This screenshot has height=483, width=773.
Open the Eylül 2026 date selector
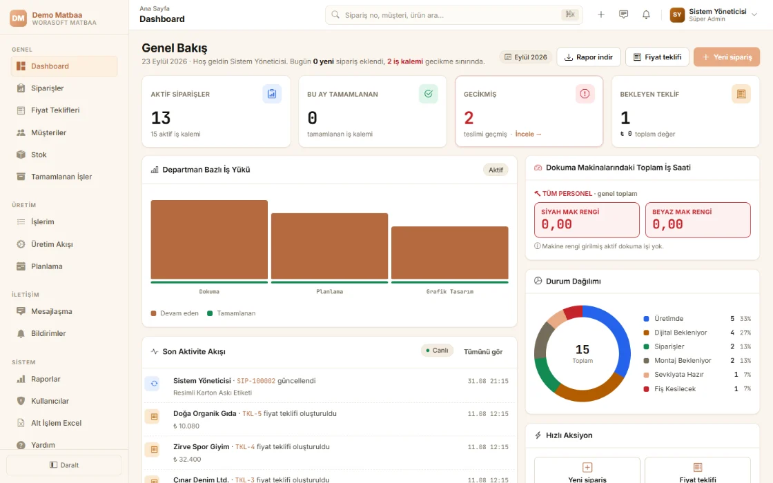point(526,57)
